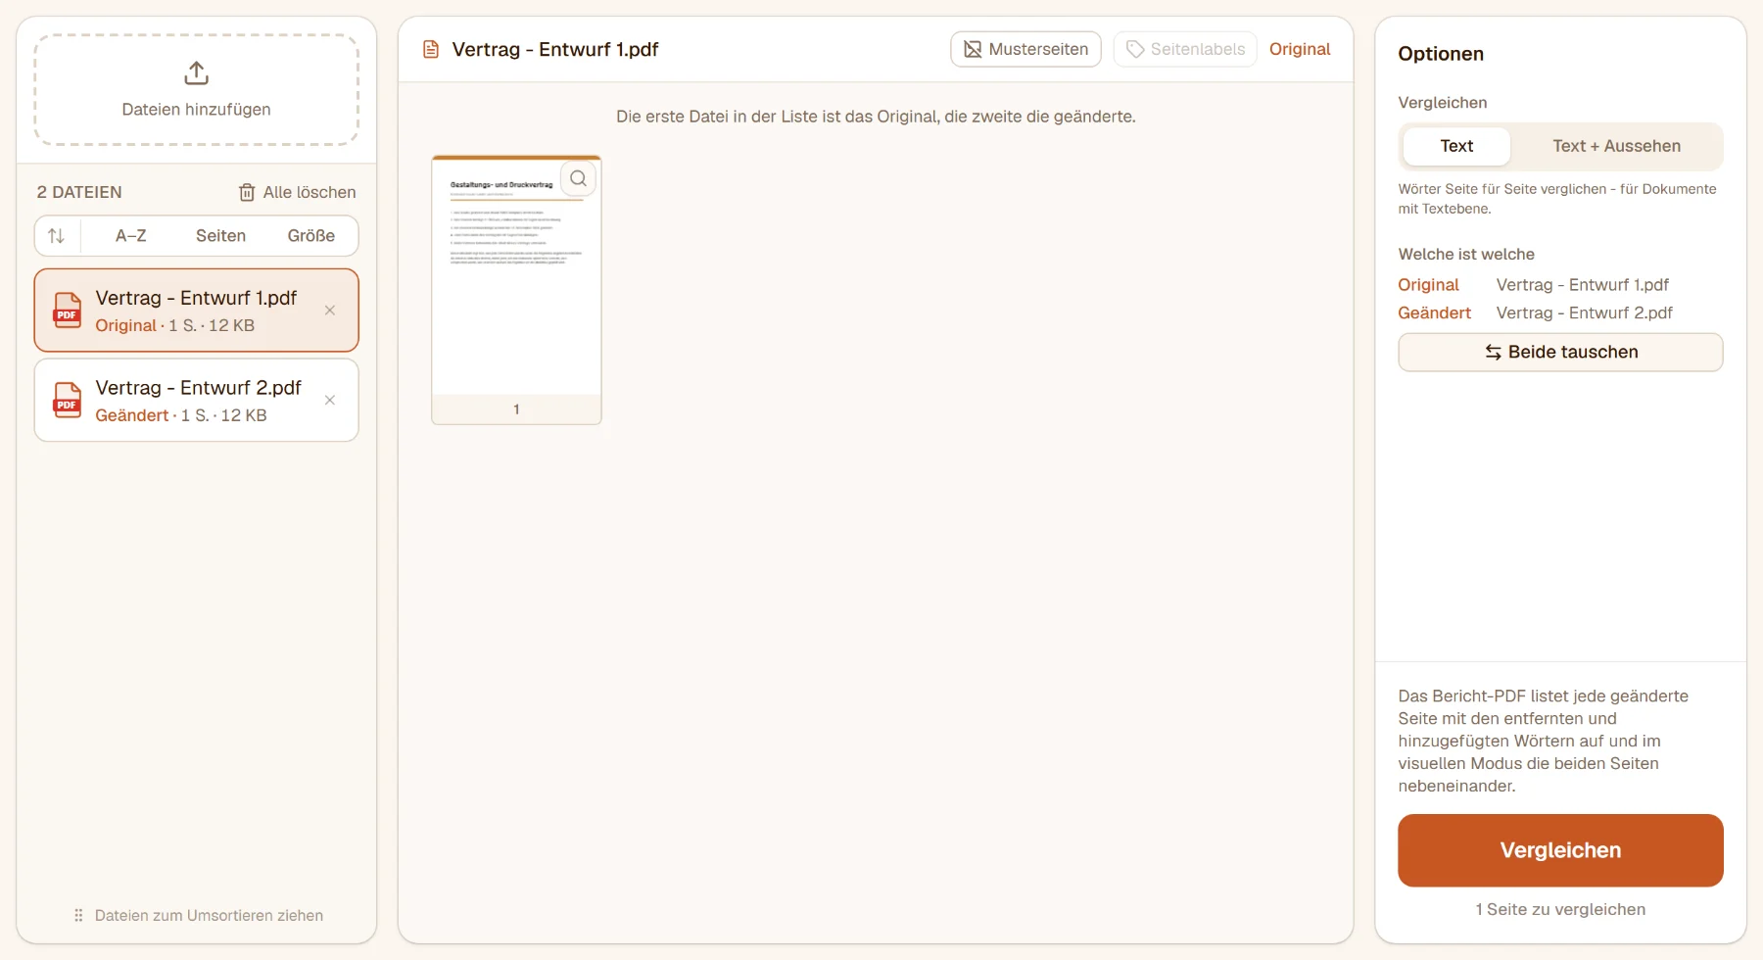Toggle the sort direction arrows icon
Image resolution: width=1763 pixels, height=960 pixels.
tap(57, 236)
